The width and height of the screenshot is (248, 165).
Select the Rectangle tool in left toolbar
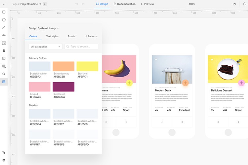pos(4,12)
